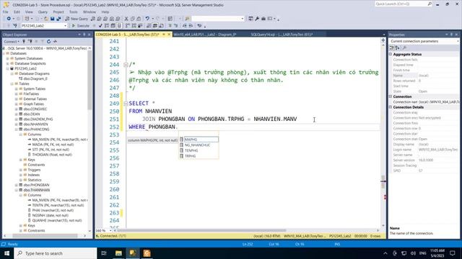The image size is (462, 259).
Task: Select the dbo.THANNHAN table
Action: pos(37,190)
